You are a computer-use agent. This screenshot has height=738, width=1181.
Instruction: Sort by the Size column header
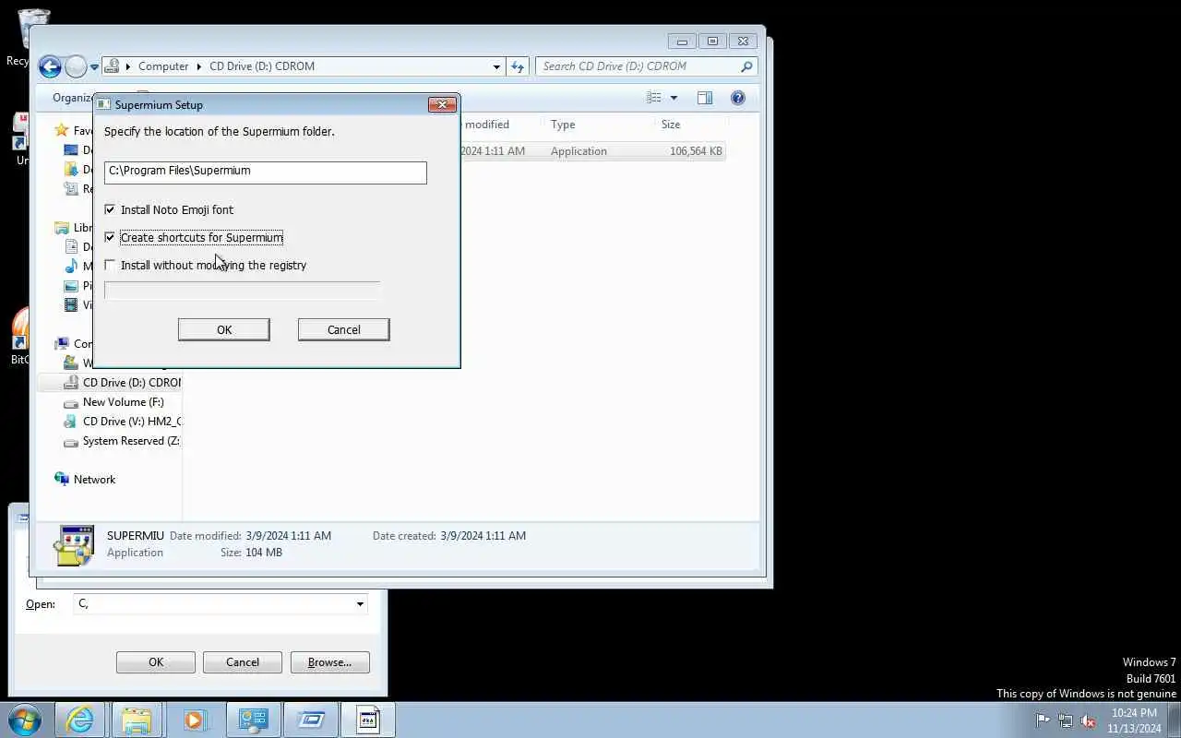[671, 125]
